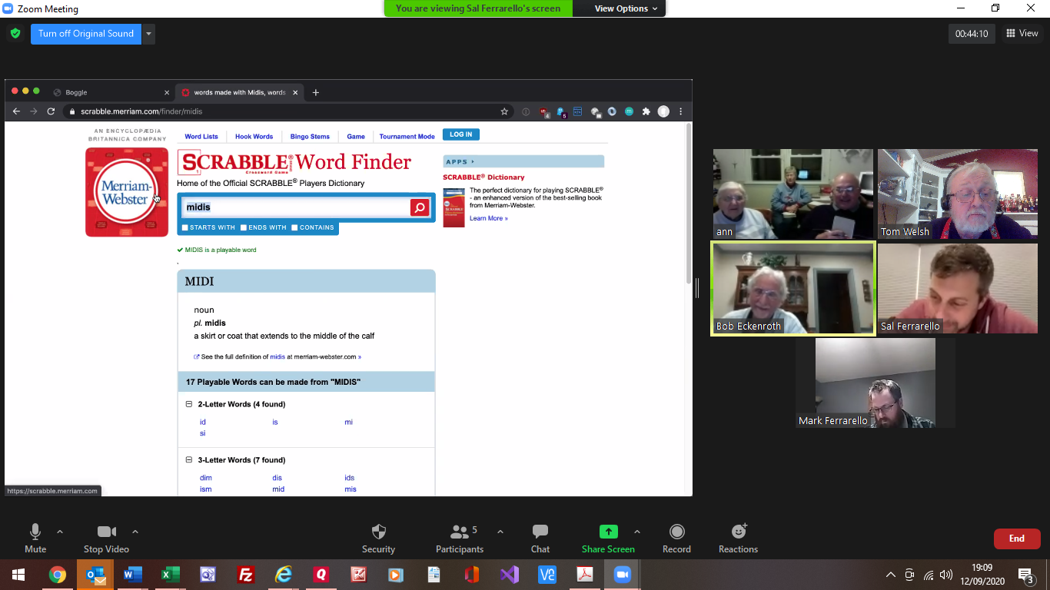Mute the microphone in Zoom
Screen dimensions: 1050x590
(35, 539)
